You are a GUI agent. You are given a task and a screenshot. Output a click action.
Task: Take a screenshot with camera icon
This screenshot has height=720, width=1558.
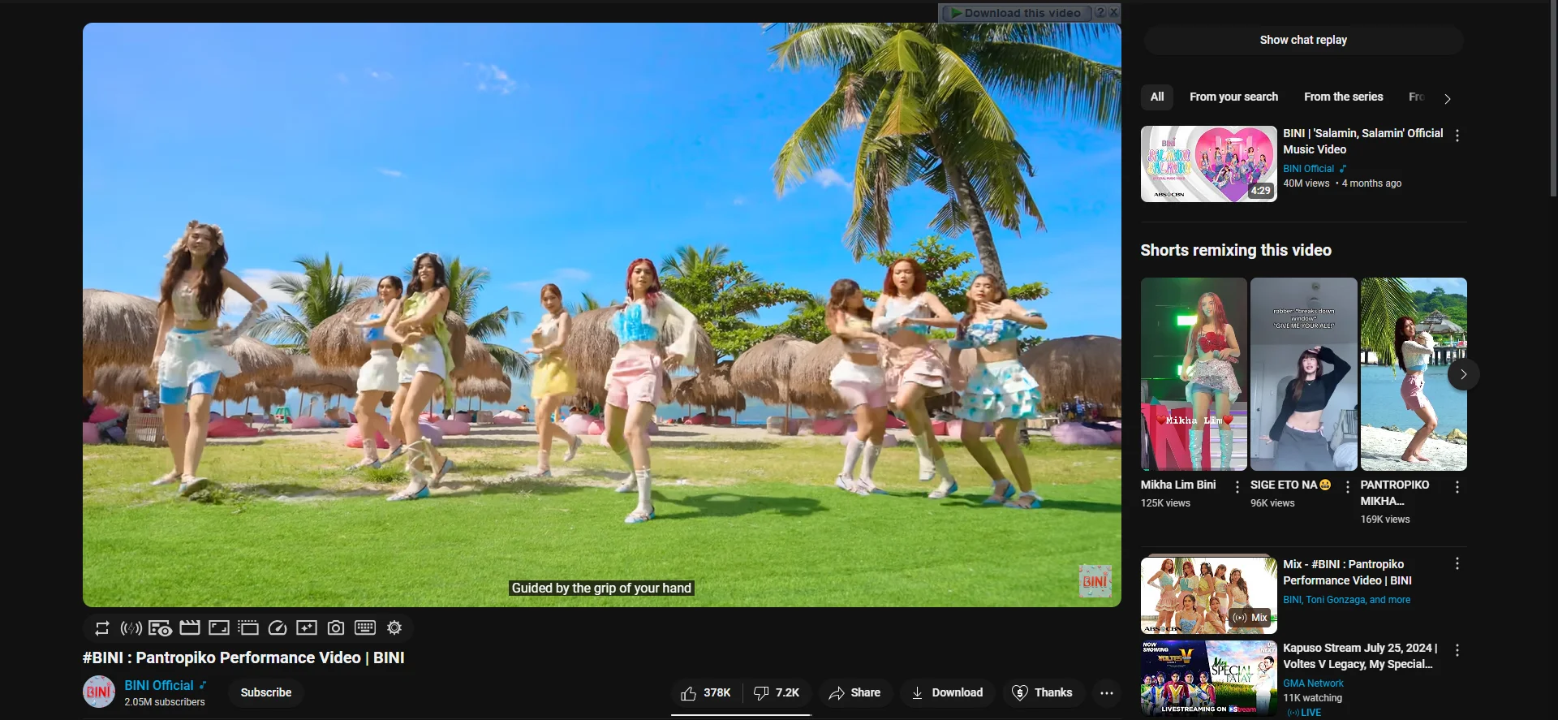pyautogui.click(x=336, y=628)
